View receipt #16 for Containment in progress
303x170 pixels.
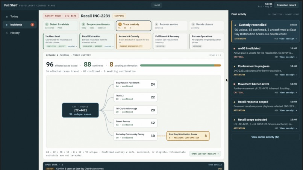pos(288,75)
